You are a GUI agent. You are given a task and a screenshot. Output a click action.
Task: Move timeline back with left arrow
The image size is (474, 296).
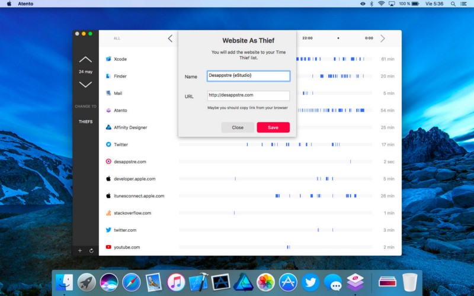click(170, 38)
